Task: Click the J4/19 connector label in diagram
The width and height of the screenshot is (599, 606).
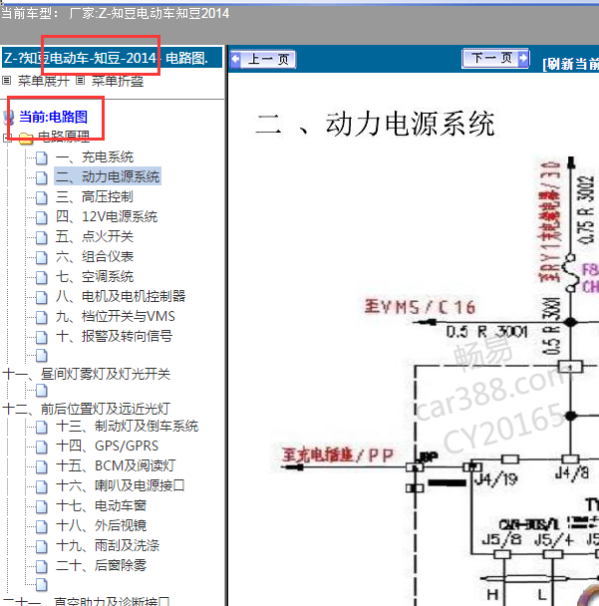Action: click(x=496, y=479)
